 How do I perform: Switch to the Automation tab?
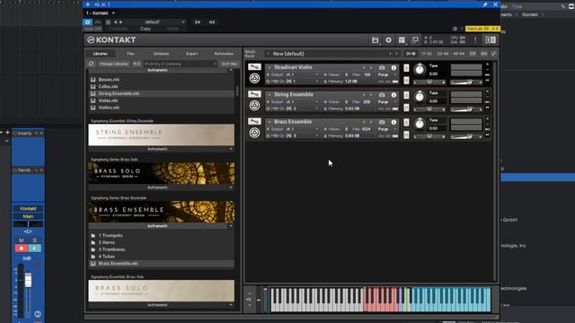tap(224, 54)
